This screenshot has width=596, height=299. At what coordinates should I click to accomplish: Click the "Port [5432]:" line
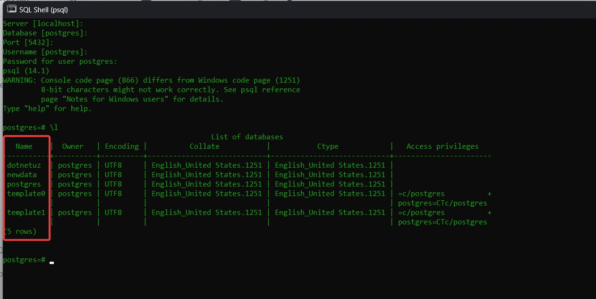click(x=28, y=43)
